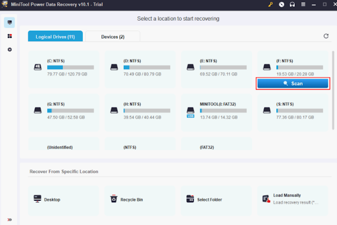Viewport: 337px width, 225px height.
Task: Click the D: drive usage bar
Action: (x=147, y=67)
